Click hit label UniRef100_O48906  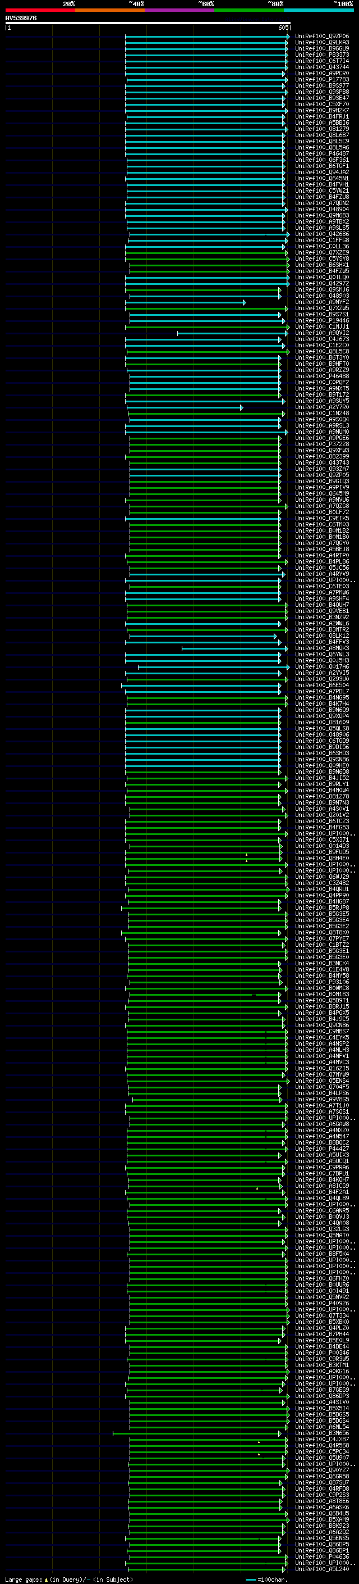point(322,736)
